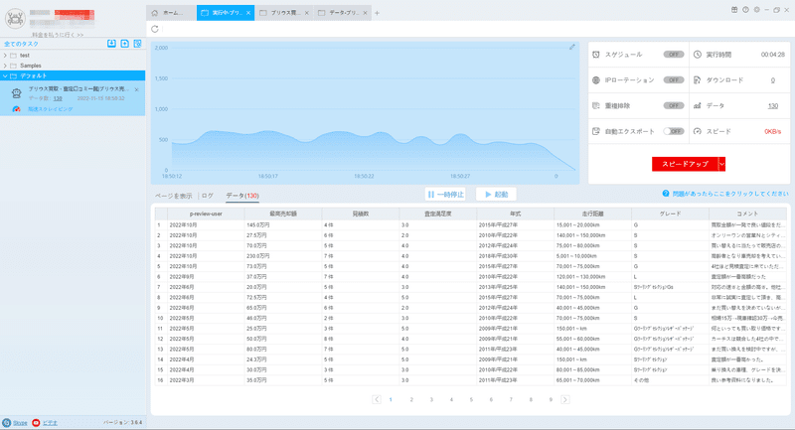The image size is (795, 430).
Task: Expand the test folder in task tree
Action: pos(5,56)
